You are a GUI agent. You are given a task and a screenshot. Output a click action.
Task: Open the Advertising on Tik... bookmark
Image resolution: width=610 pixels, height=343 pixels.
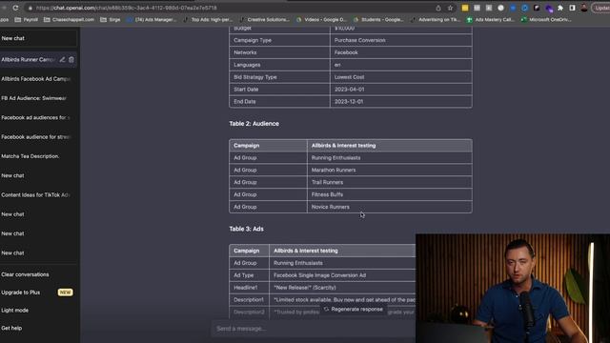click(436, 19)
